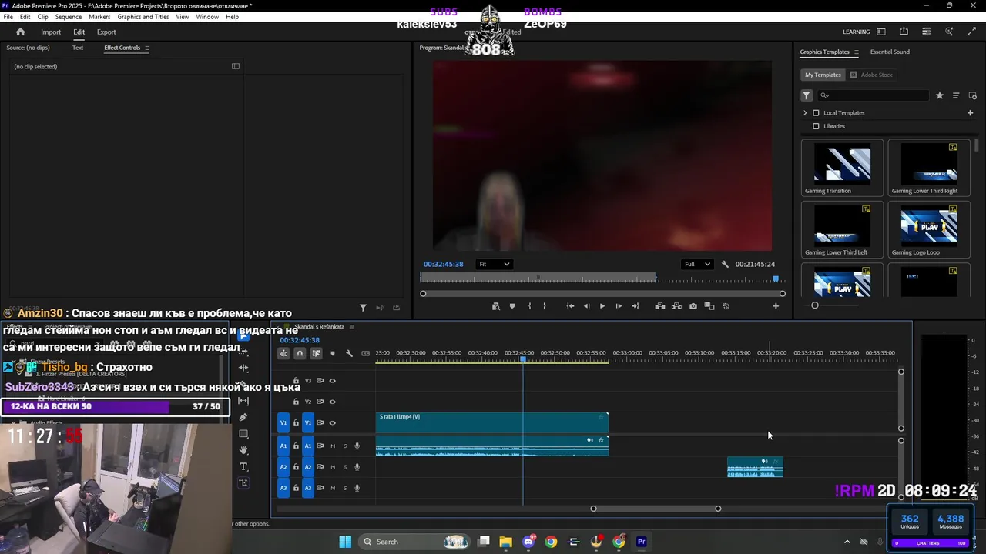Add new local templates folder plus

(970, 112)
